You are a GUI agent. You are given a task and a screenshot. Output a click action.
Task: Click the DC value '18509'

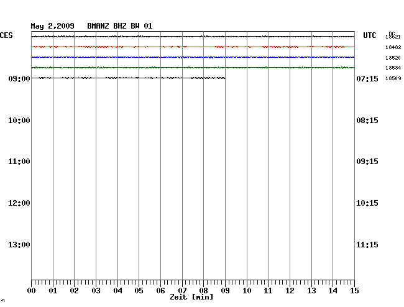click(x=393, y=78)
